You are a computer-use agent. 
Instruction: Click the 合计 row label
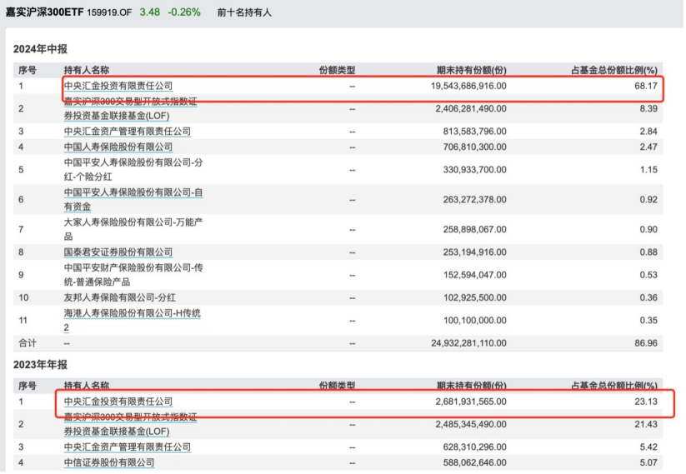[x=28, y=343]
